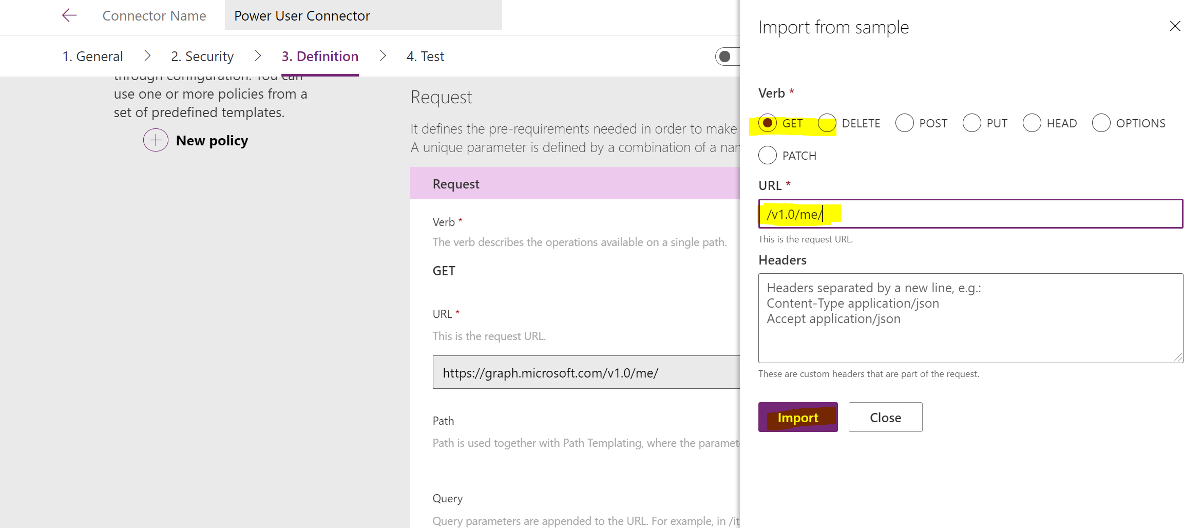Toggle the editor switch near the Test tab
This screenshot has height=528, width=1202.
(726, 56)
